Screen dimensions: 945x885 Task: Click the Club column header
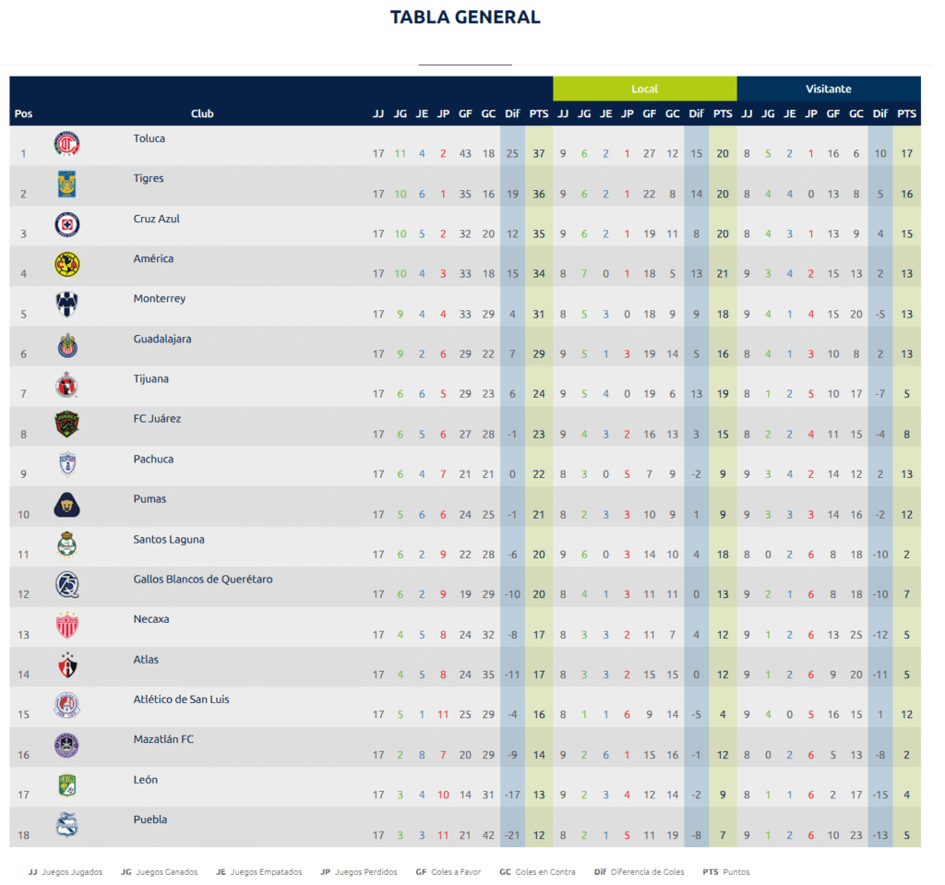click(x=202, y=114)
